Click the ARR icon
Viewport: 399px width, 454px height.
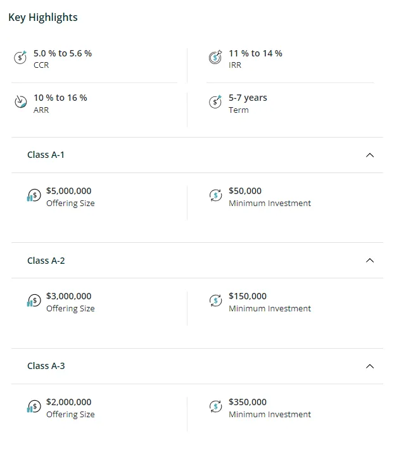point(20,102)
